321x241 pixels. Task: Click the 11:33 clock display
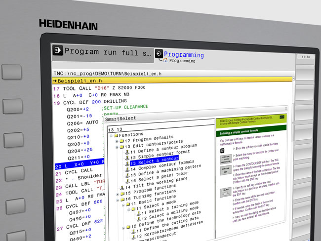[x=305, y=57]
